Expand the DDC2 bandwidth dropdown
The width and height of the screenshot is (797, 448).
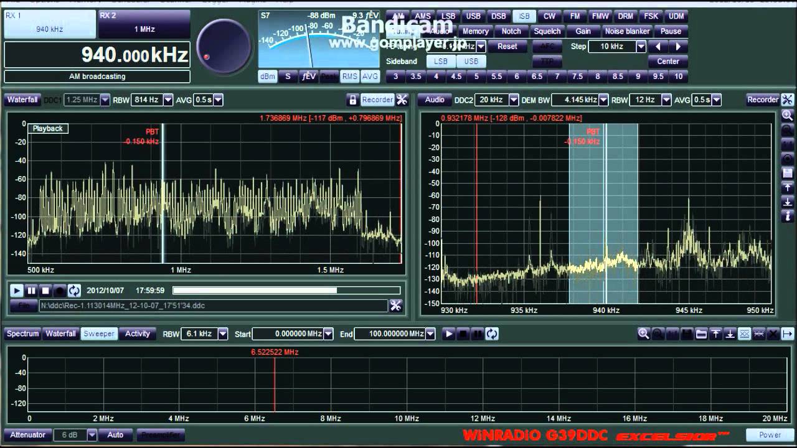click(x=514, y=100)
